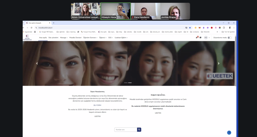Click the Kursları ara search field

(x=126, y=130)
